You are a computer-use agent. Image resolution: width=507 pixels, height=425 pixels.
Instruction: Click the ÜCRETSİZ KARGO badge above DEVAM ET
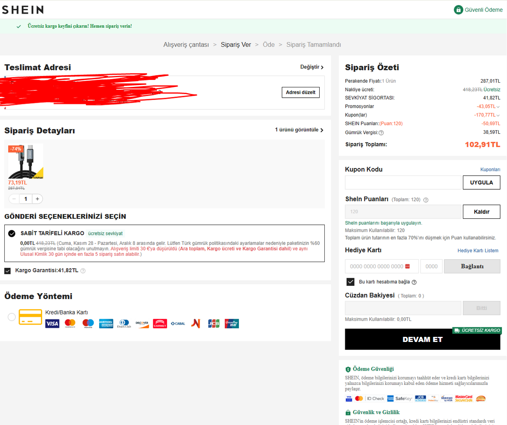477,331
